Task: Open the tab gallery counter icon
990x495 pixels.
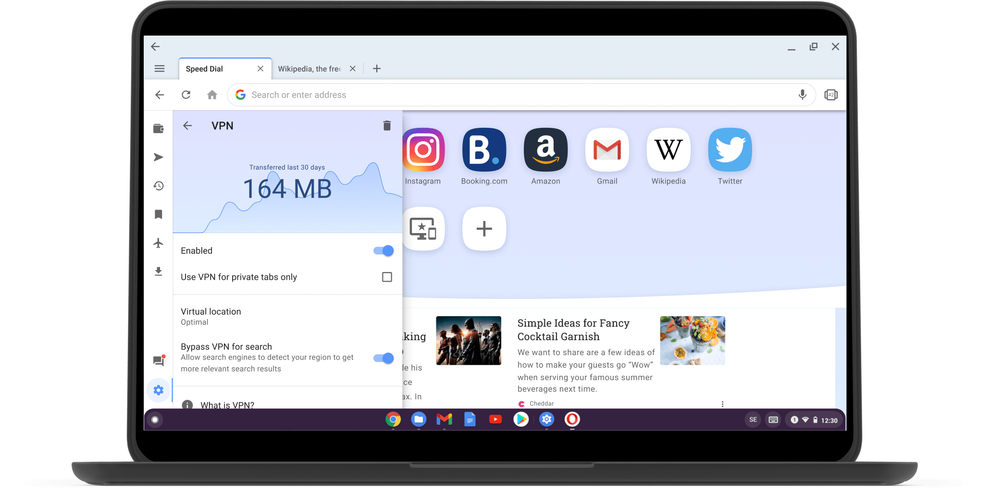Action: click(831, 95)
